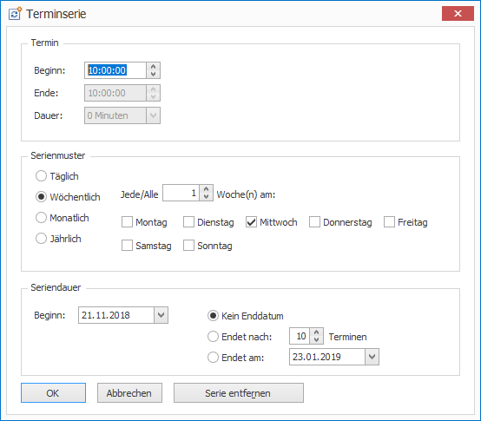Select the Endet am radio option
481x421 pixels.
pyautogui.click(x=213, y=358)
